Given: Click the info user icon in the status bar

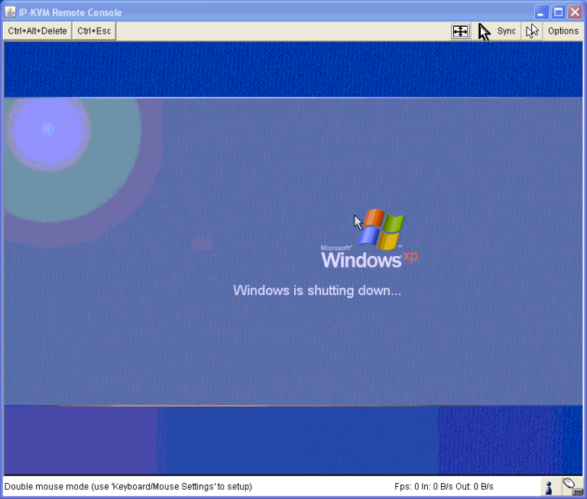Looking at the screenshot, I should pyautogui.click(x=549, y=488).
